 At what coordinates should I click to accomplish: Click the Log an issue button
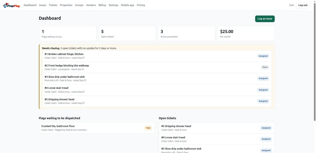pyautogui.click(x=265, y=19)
